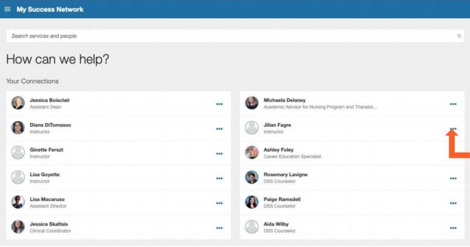Click the ellipsis icon for Jessica Skaltsis
This screenshot has width=470, height=247.
(219, 228)
